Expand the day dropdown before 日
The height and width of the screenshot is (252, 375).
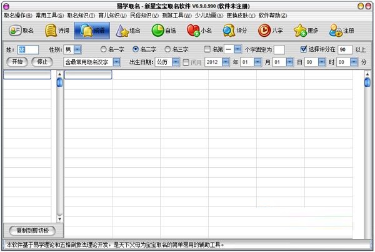(x=289, y=62)
